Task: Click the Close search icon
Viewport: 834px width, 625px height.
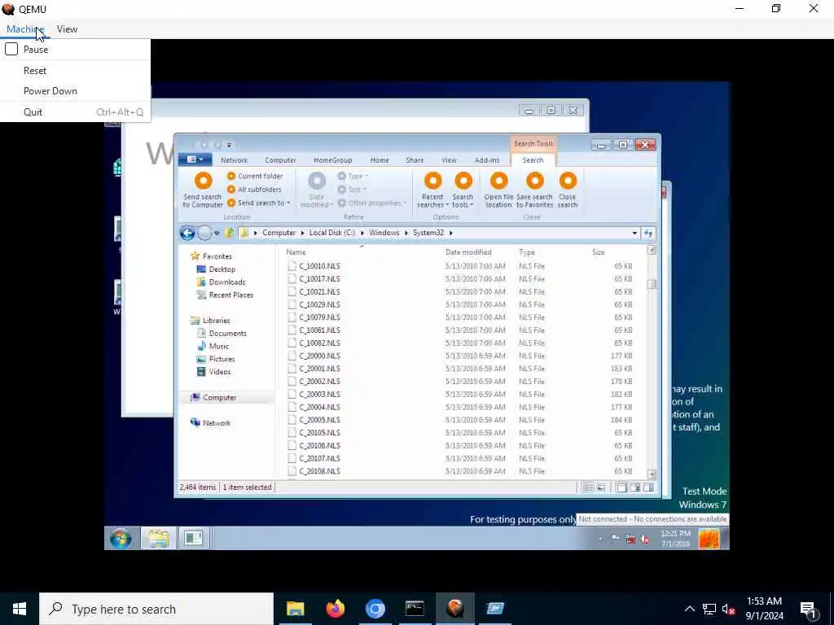Action: point(568,181)
